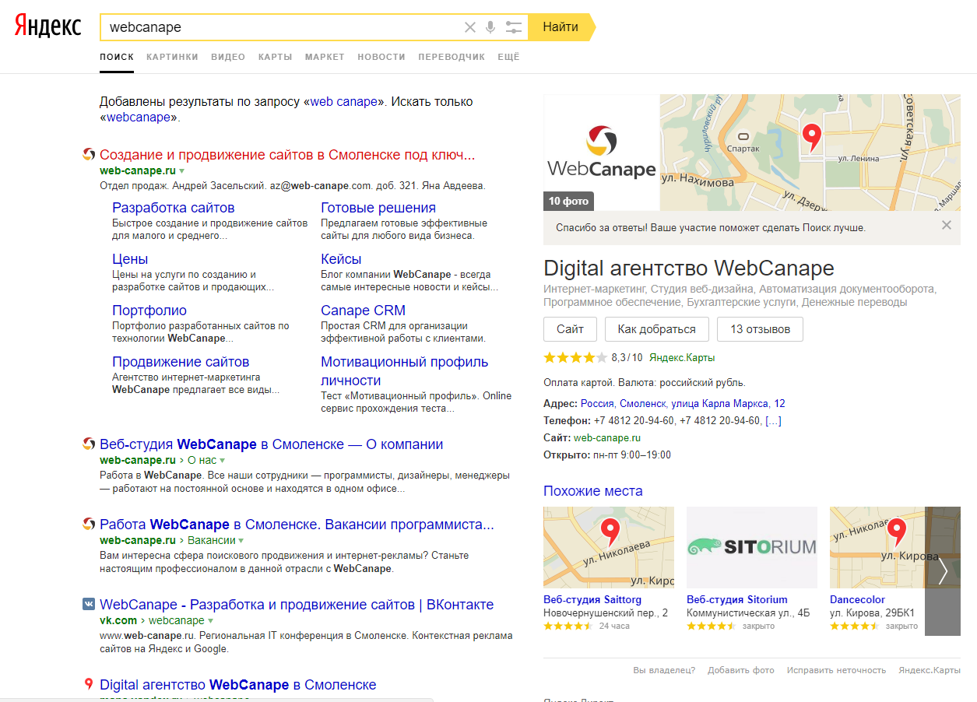Click the favicon beside 'Веб-студия WebCanape' result
977x702 pixels.
tap(89, 444)
